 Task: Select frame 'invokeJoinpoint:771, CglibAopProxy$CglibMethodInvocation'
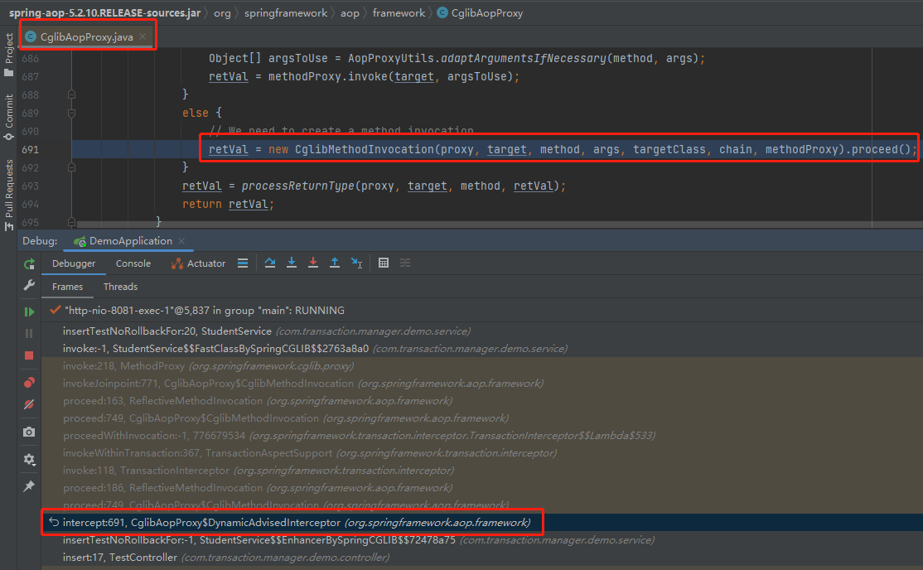pos(482,384)
